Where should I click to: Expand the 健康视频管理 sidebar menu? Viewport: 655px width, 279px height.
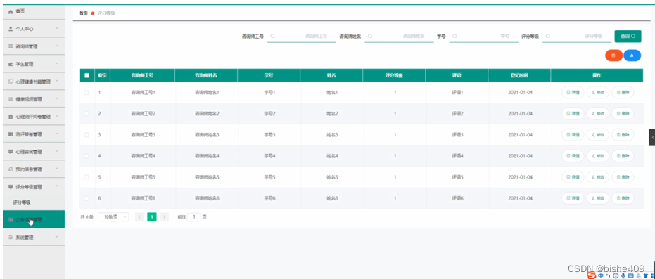(x=34, y=99)
